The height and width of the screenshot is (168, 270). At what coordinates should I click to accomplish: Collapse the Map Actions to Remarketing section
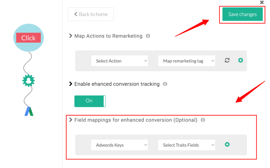click(x=71, y=36)
